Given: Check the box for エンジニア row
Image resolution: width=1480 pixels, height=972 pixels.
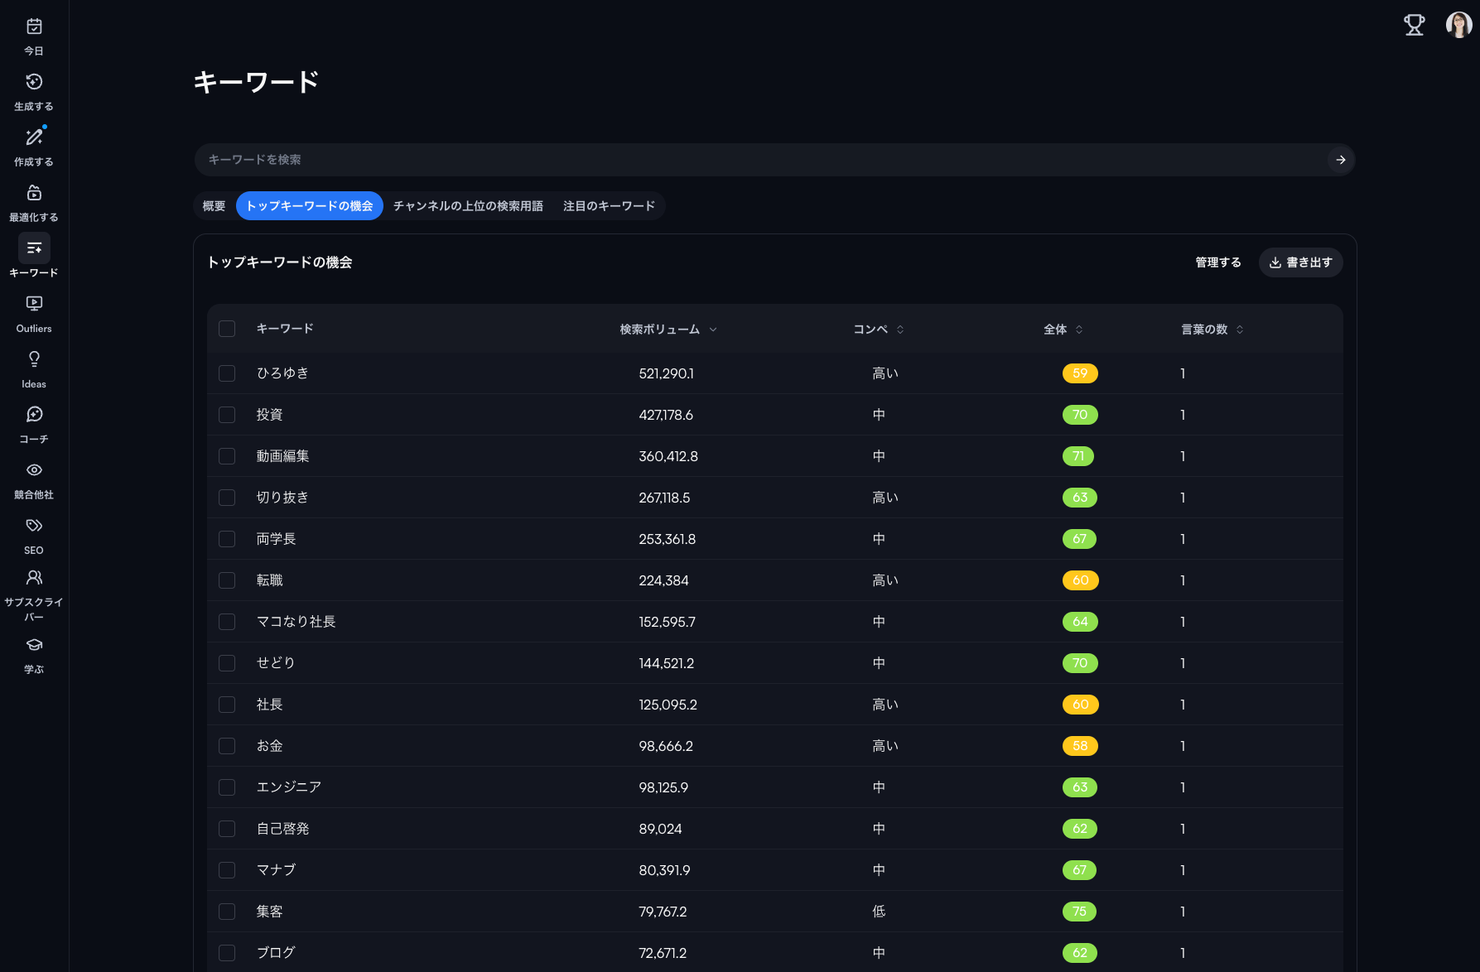Looking at the screenshot, I should [227, 787].
